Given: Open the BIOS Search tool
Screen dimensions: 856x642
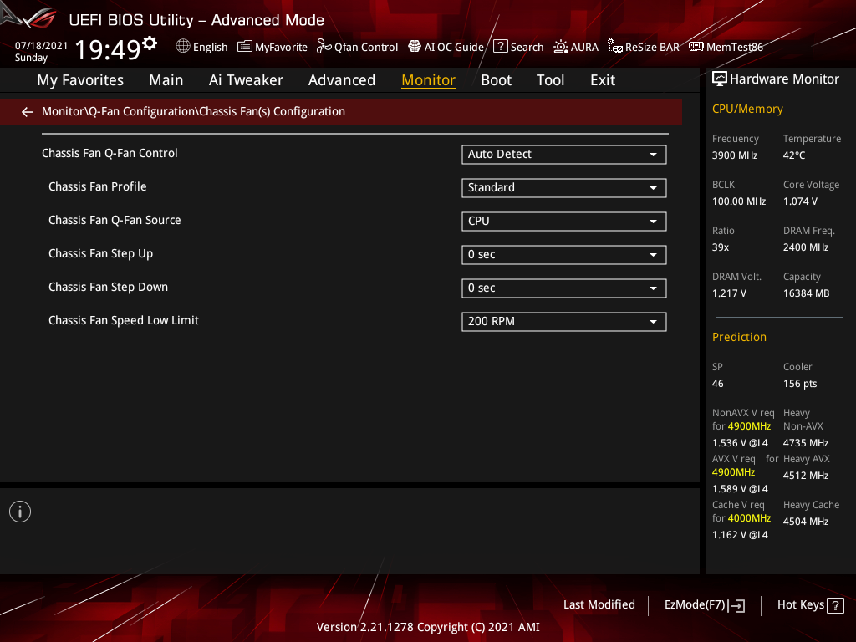Looking at the screenshot, I should tap(518, 47).
